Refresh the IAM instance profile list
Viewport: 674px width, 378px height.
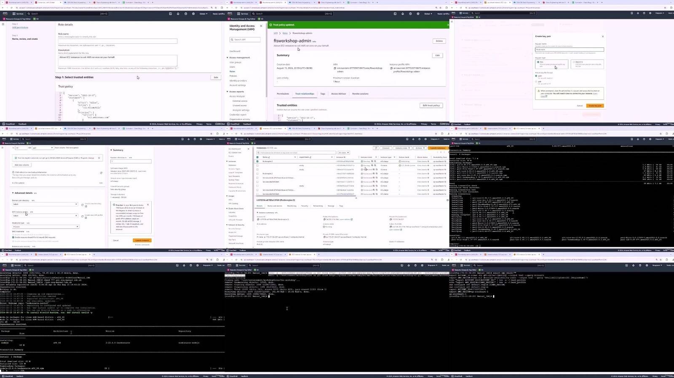(83, 216)
